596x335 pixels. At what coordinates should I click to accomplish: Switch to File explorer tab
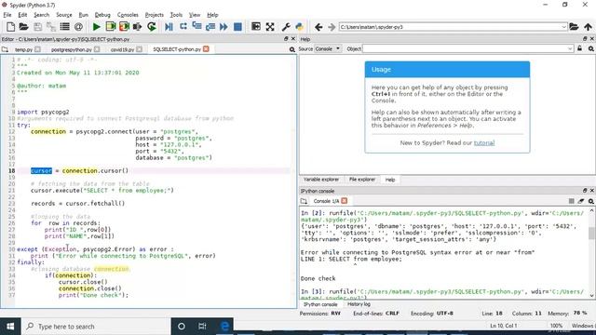coord(362,180)
